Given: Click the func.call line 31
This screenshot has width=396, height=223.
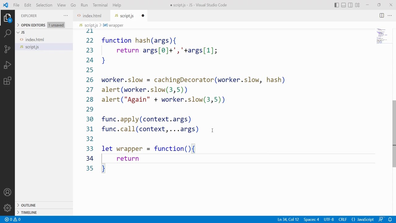Looking at the screenshot, I should 150,129.
